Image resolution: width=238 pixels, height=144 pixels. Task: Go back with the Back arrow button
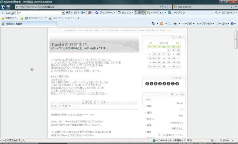(3, 7)
